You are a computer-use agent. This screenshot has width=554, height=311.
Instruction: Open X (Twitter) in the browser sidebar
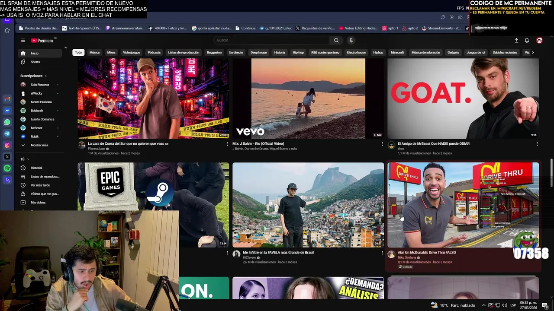pyautogui.click(x=7, y=157)
